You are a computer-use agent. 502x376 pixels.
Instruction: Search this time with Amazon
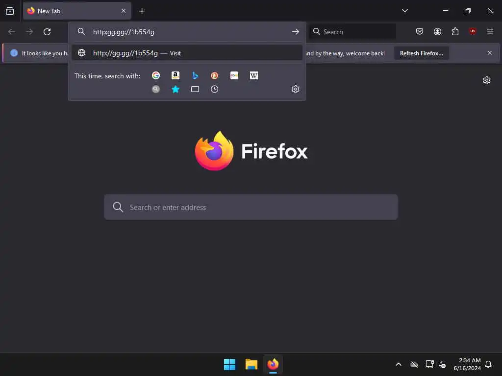tap(176, 75)
